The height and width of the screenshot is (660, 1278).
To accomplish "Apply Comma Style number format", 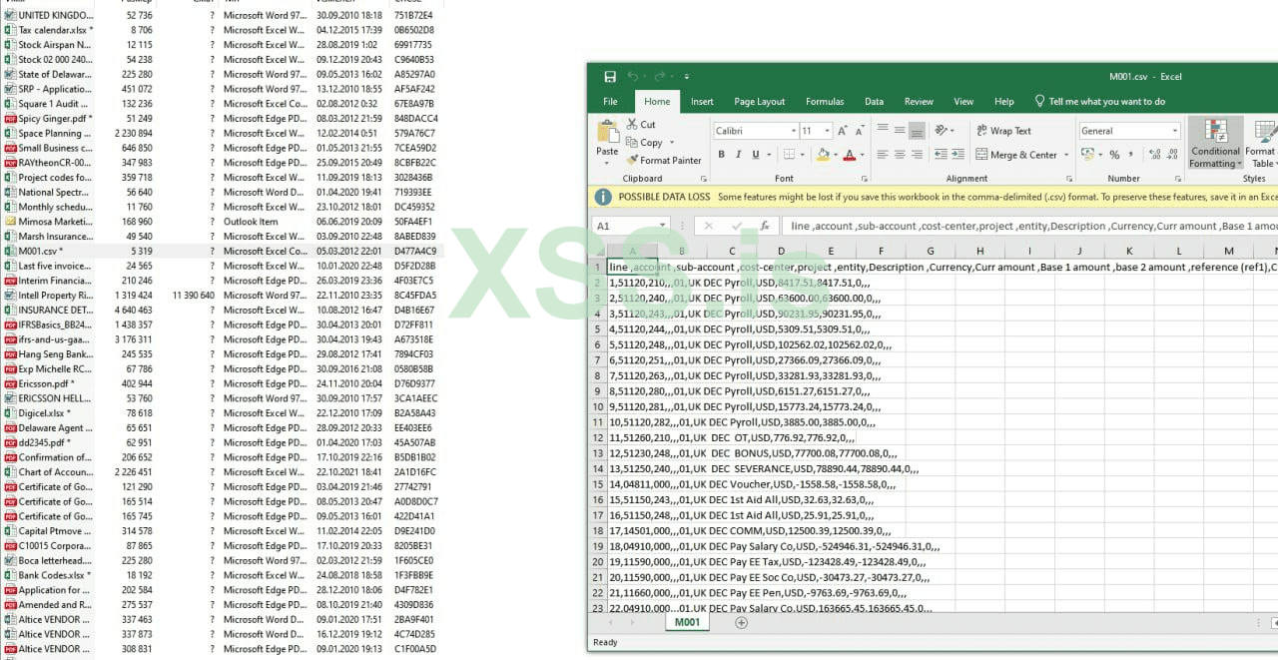I will 1130,155.
